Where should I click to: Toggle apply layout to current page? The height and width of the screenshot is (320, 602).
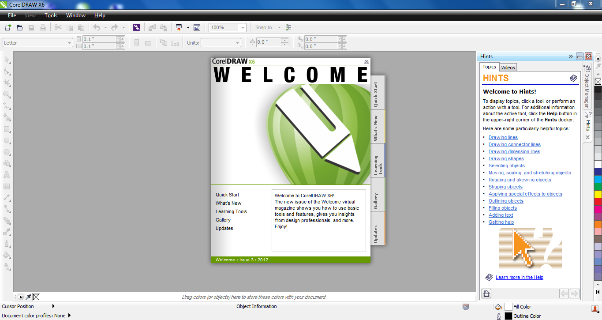click(175, 43)
